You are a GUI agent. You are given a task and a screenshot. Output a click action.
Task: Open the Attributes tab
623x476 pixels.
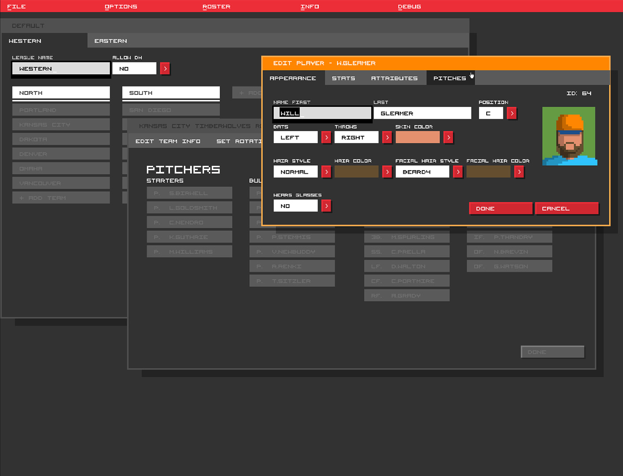(x=394, y=78)
